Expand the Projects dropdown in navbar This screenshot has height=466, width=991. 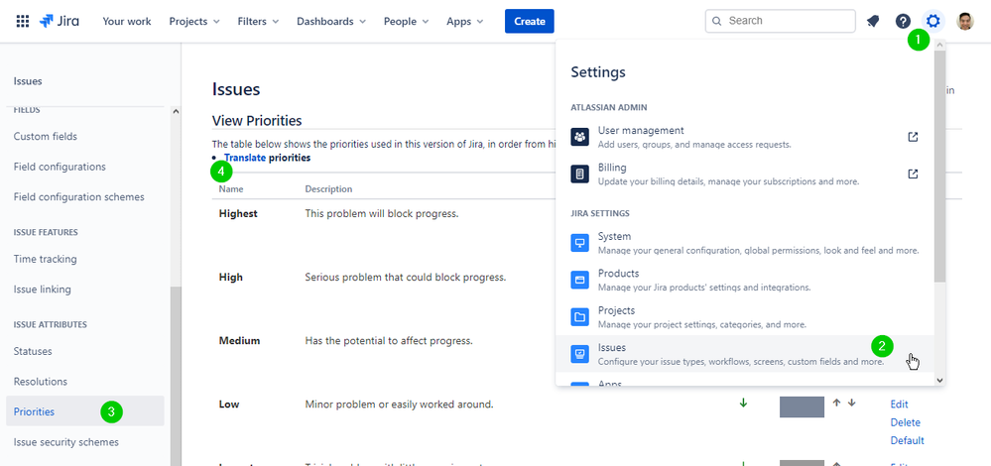click(194, 21)
